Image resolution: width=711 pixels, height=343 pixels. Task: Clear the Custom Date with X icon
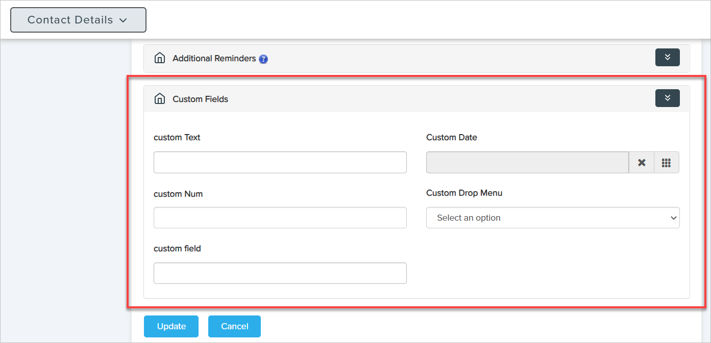click(x=642, y=163)
